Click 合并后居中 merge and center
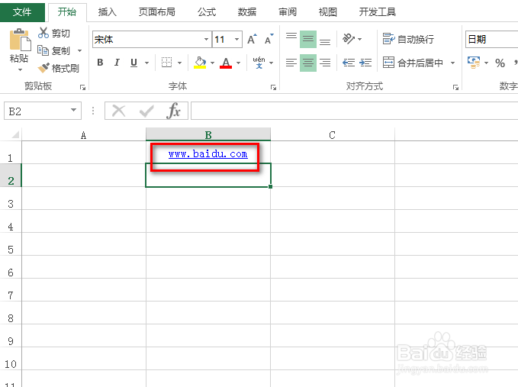518x387 pixels. pos(413,63)
